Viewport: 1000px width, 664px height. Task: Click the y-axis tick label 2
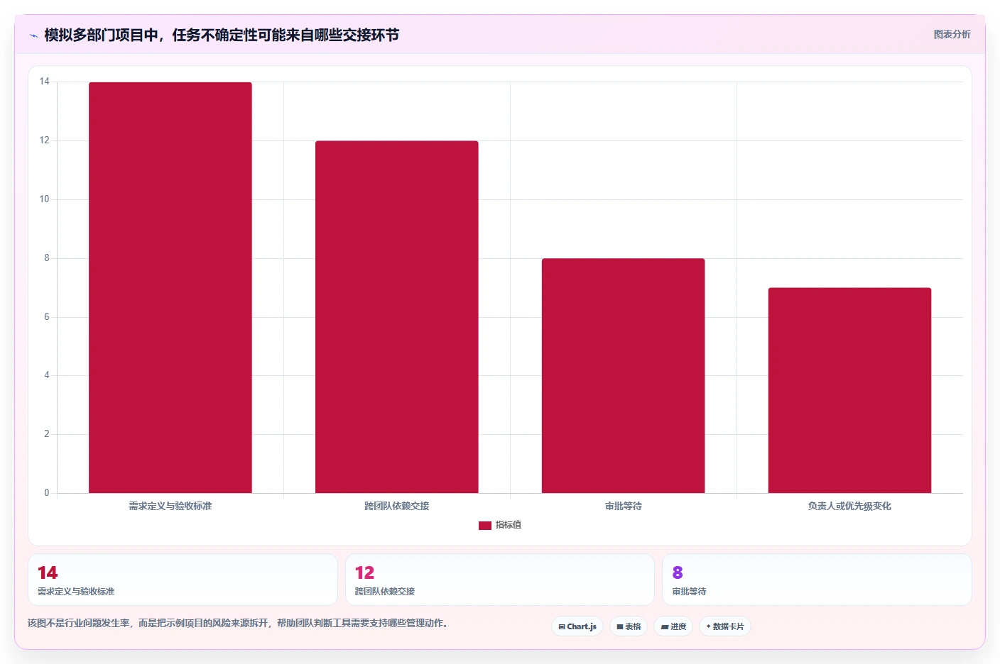pyautogui.click(x=47, y=434)
